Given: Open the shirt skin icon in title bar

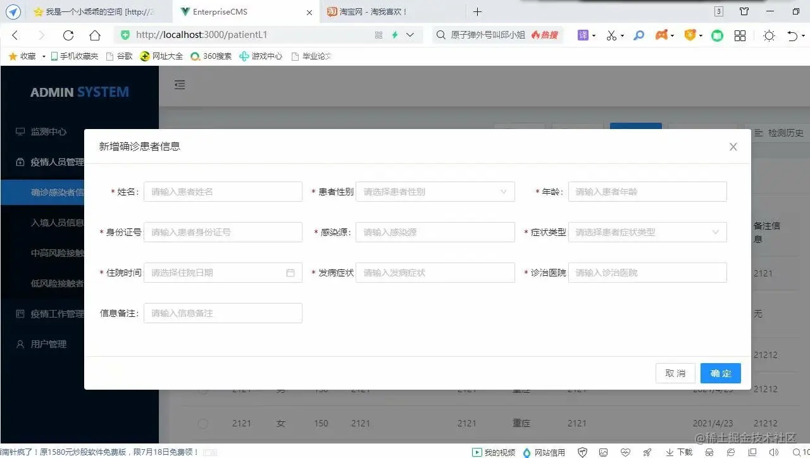Looking at the screenshot, I should click(744, 11).
